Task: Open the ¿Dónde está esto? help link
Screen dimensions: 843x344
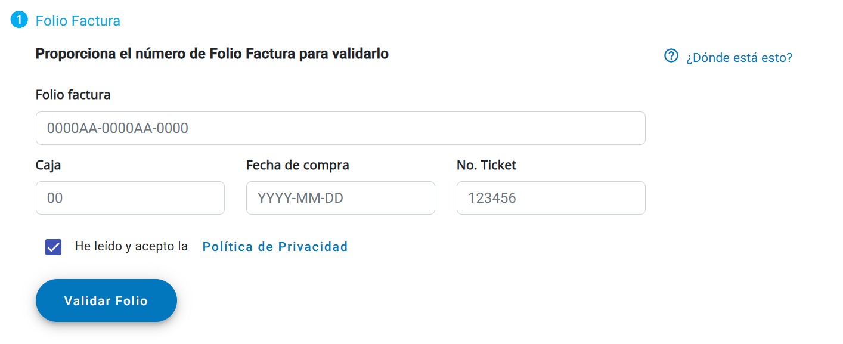Action: click(739, 58)
